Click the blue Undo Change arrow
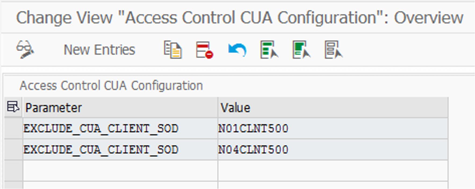Screen dimensions: 475x189 coord(237,50)
